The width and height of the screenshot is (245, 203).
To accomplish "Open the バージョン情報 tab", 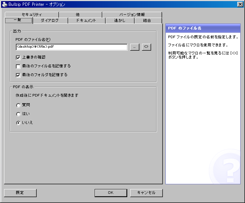I will 132,15.
